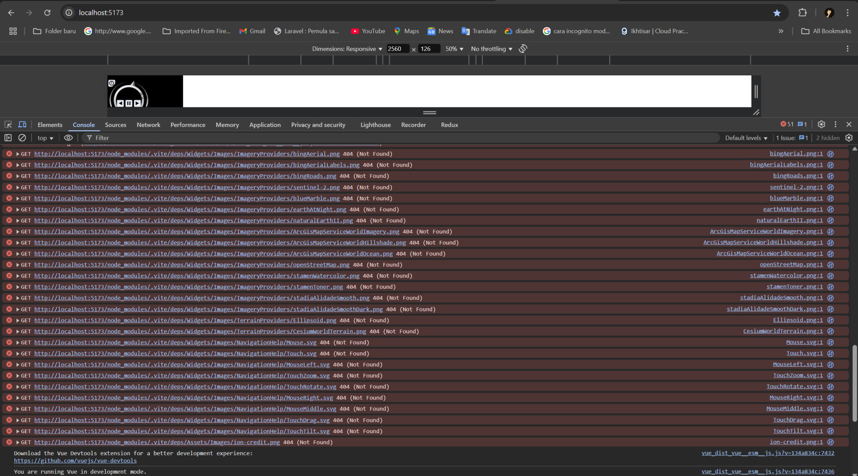
Task: Open DevTools customize three-dot menu
Action: (x=835, y=124)
